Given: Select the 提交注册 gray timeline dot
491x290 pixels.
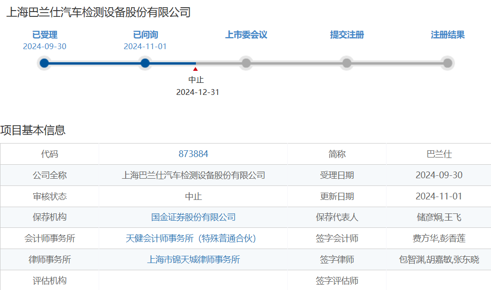Looking at the screenshot, I should point(347,63).
